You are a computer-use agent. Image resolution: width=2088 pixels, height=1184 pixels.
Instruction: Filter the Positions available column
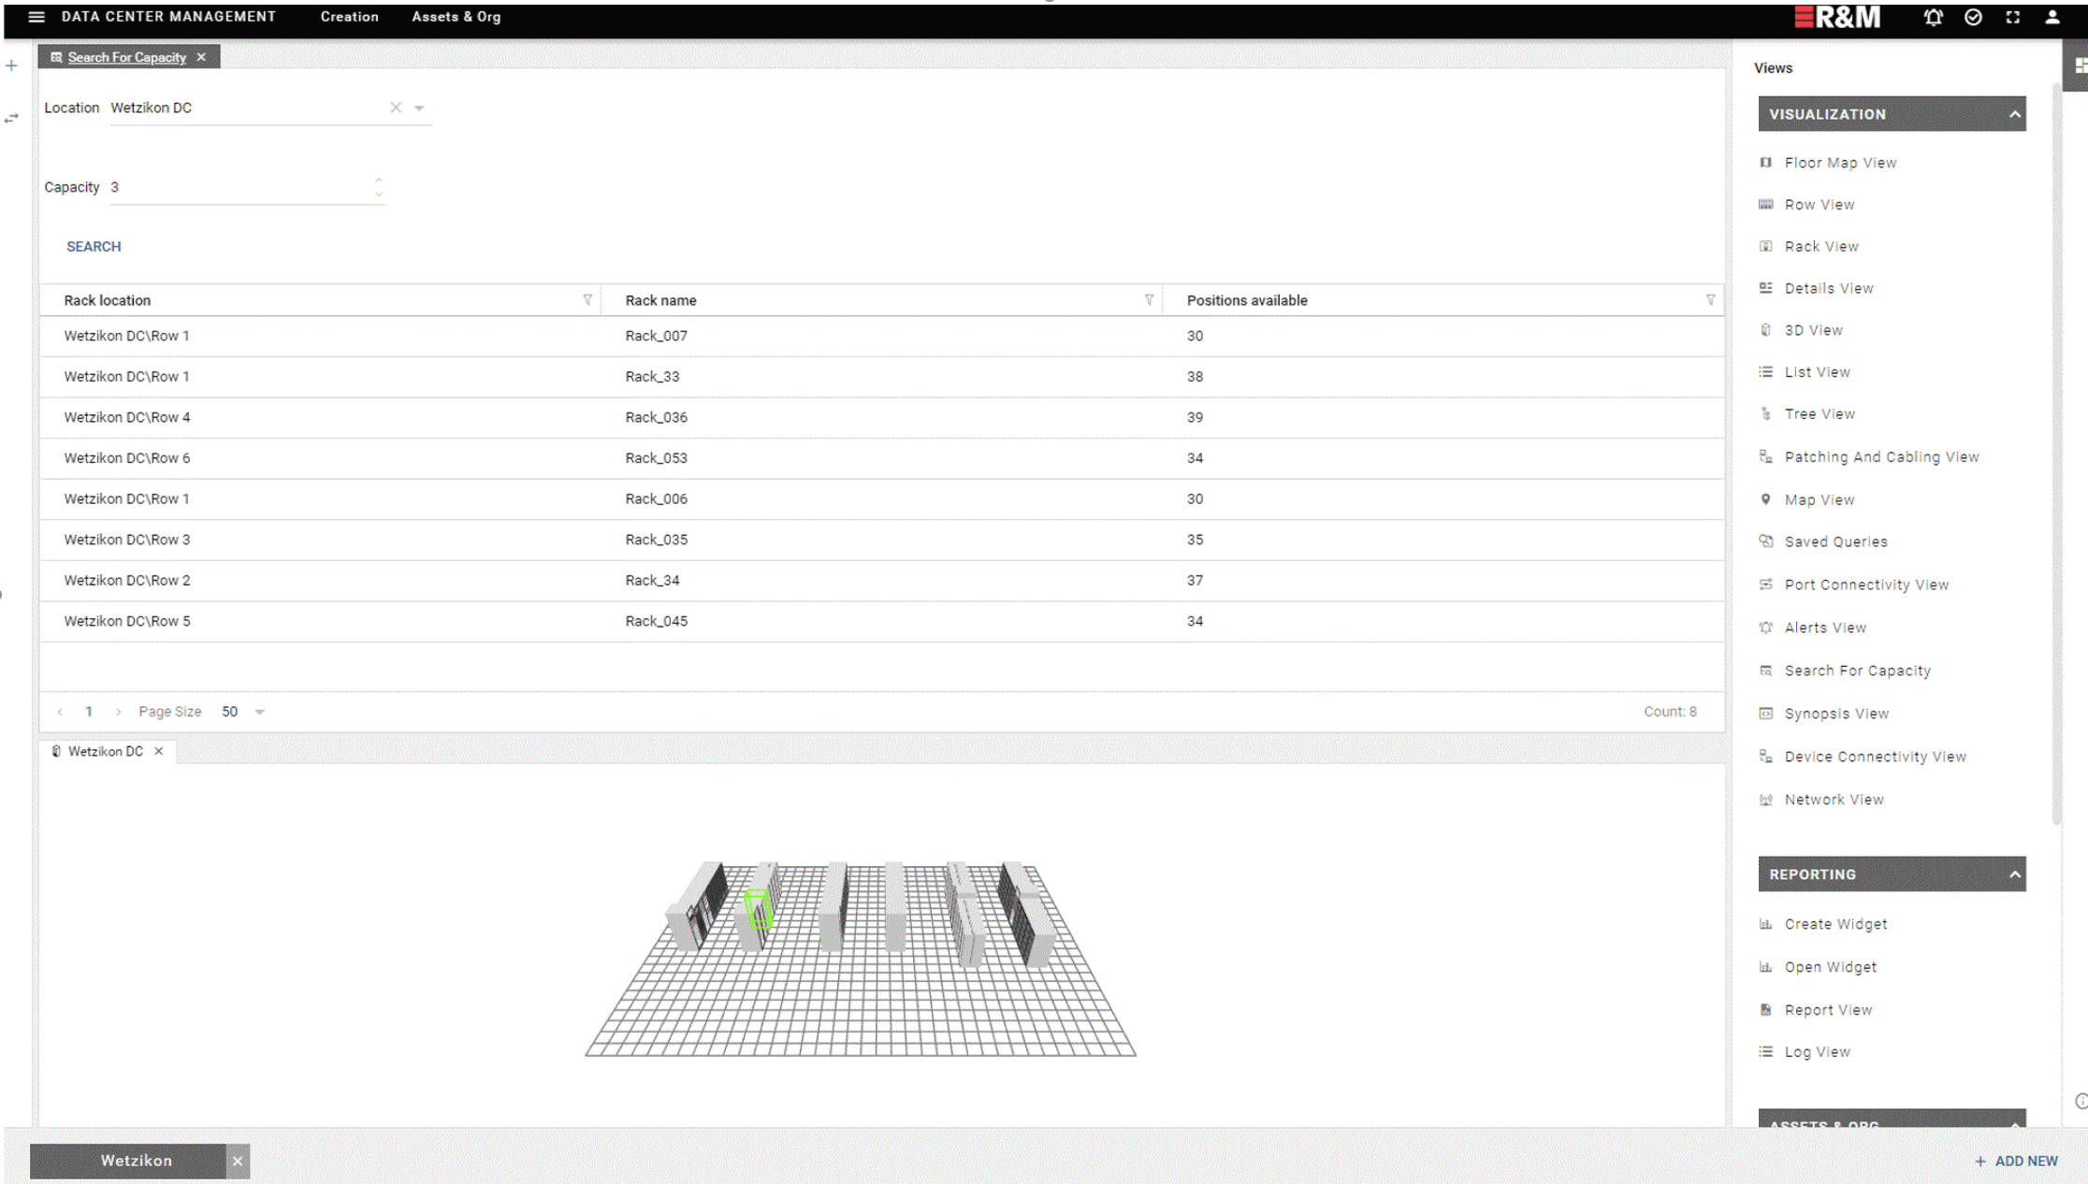(x=1710, y=300)
